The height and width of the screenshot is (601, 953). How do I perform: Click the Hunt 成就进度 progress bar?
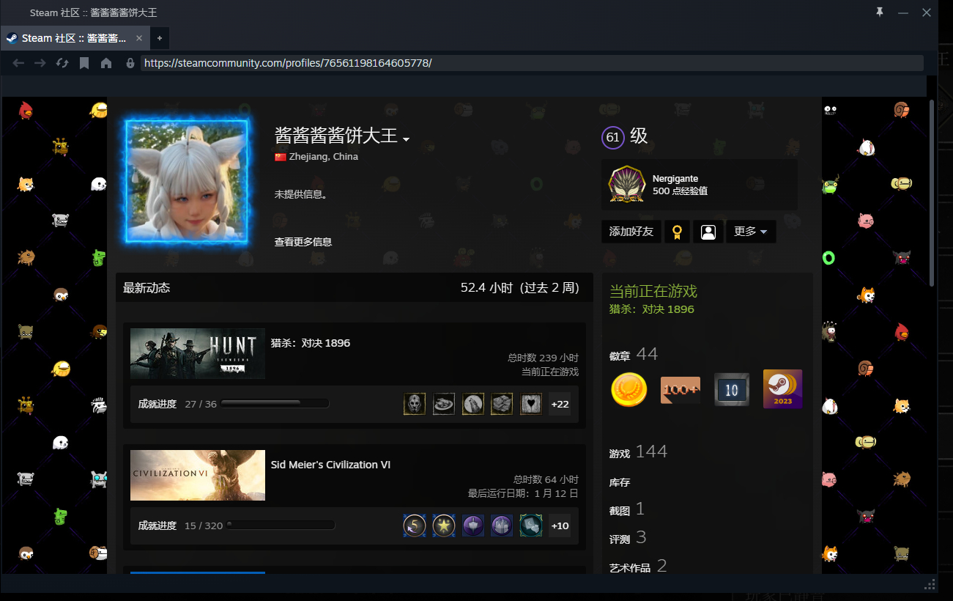[x=275, y=403]
